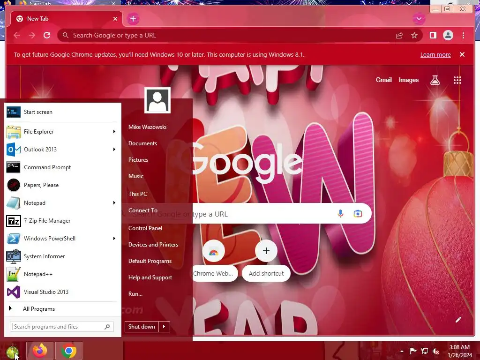
Task: Open the Shut down options arrow
Action: click(164, 327)
